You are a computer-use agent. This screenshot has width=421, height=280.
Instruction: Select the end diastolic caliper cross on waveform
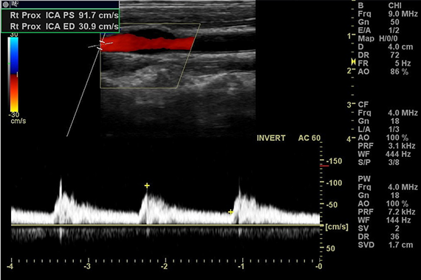(230, 212)
